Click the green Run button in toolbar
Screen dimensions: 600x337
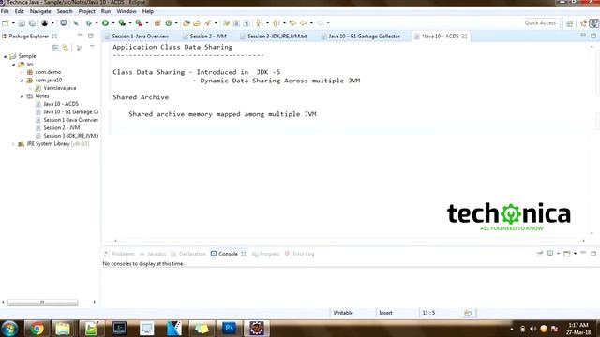point(105,23)
